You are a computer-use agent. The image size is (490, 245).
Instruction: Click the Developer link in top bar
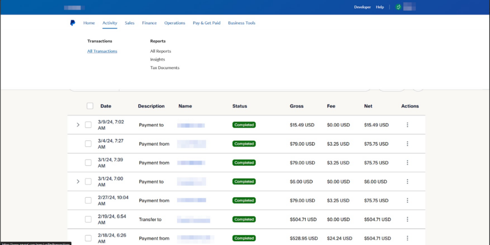[x=362, y=7]
